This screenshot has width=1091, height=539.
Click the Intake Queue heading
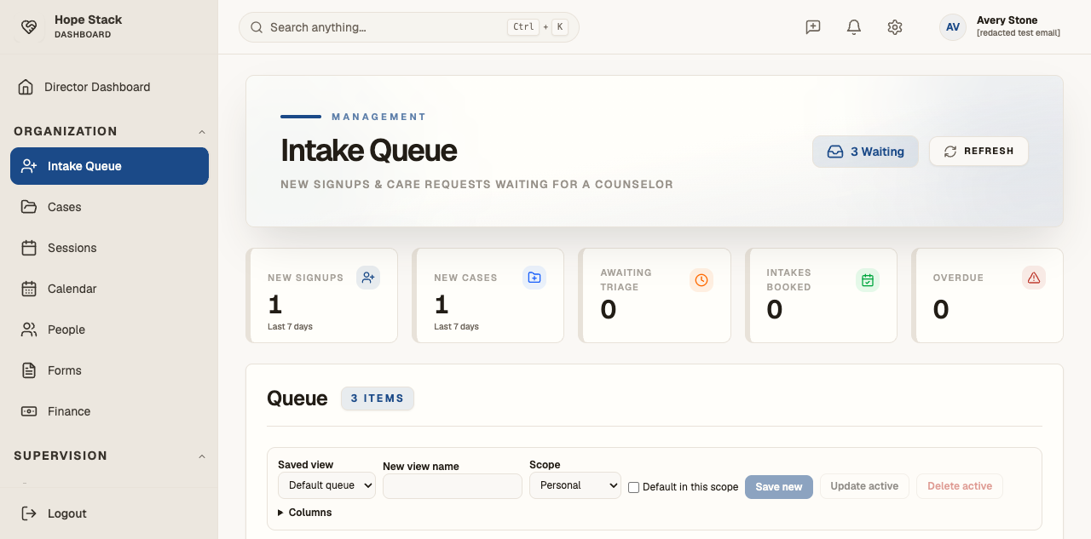click(369, 151)
